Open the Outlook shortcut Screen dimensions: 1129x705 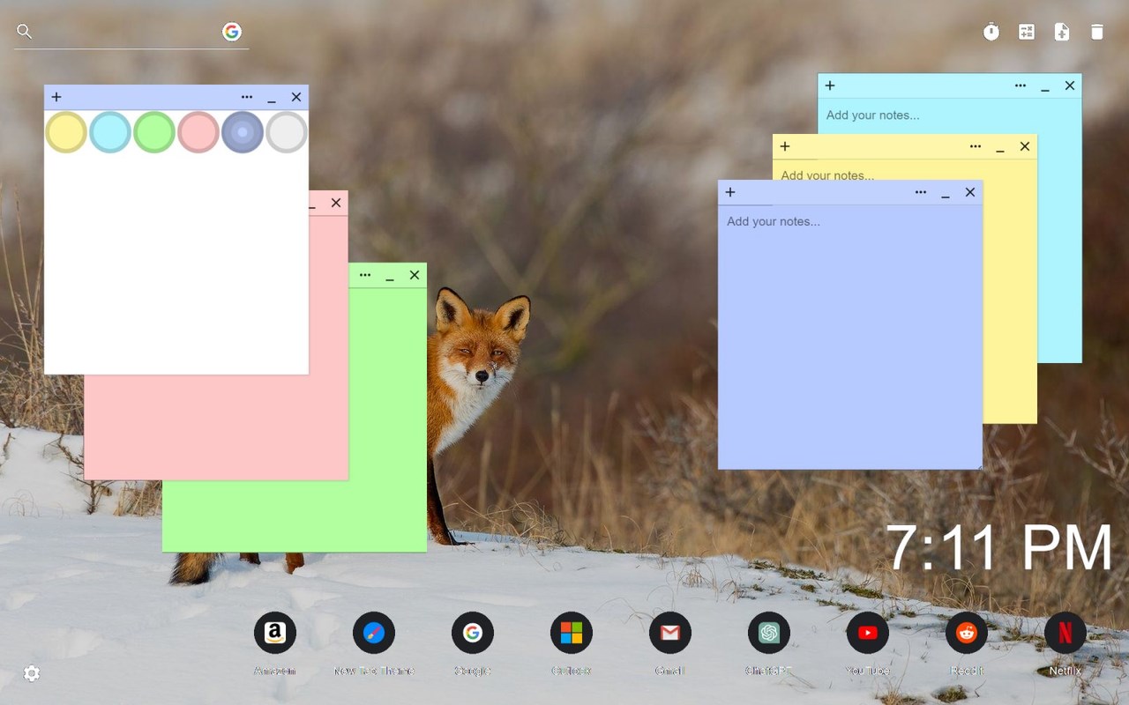point(572,633)
